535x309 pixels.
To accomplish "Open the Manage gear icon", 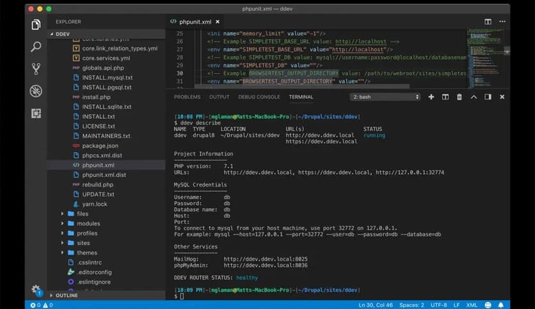I will point(36,290).
